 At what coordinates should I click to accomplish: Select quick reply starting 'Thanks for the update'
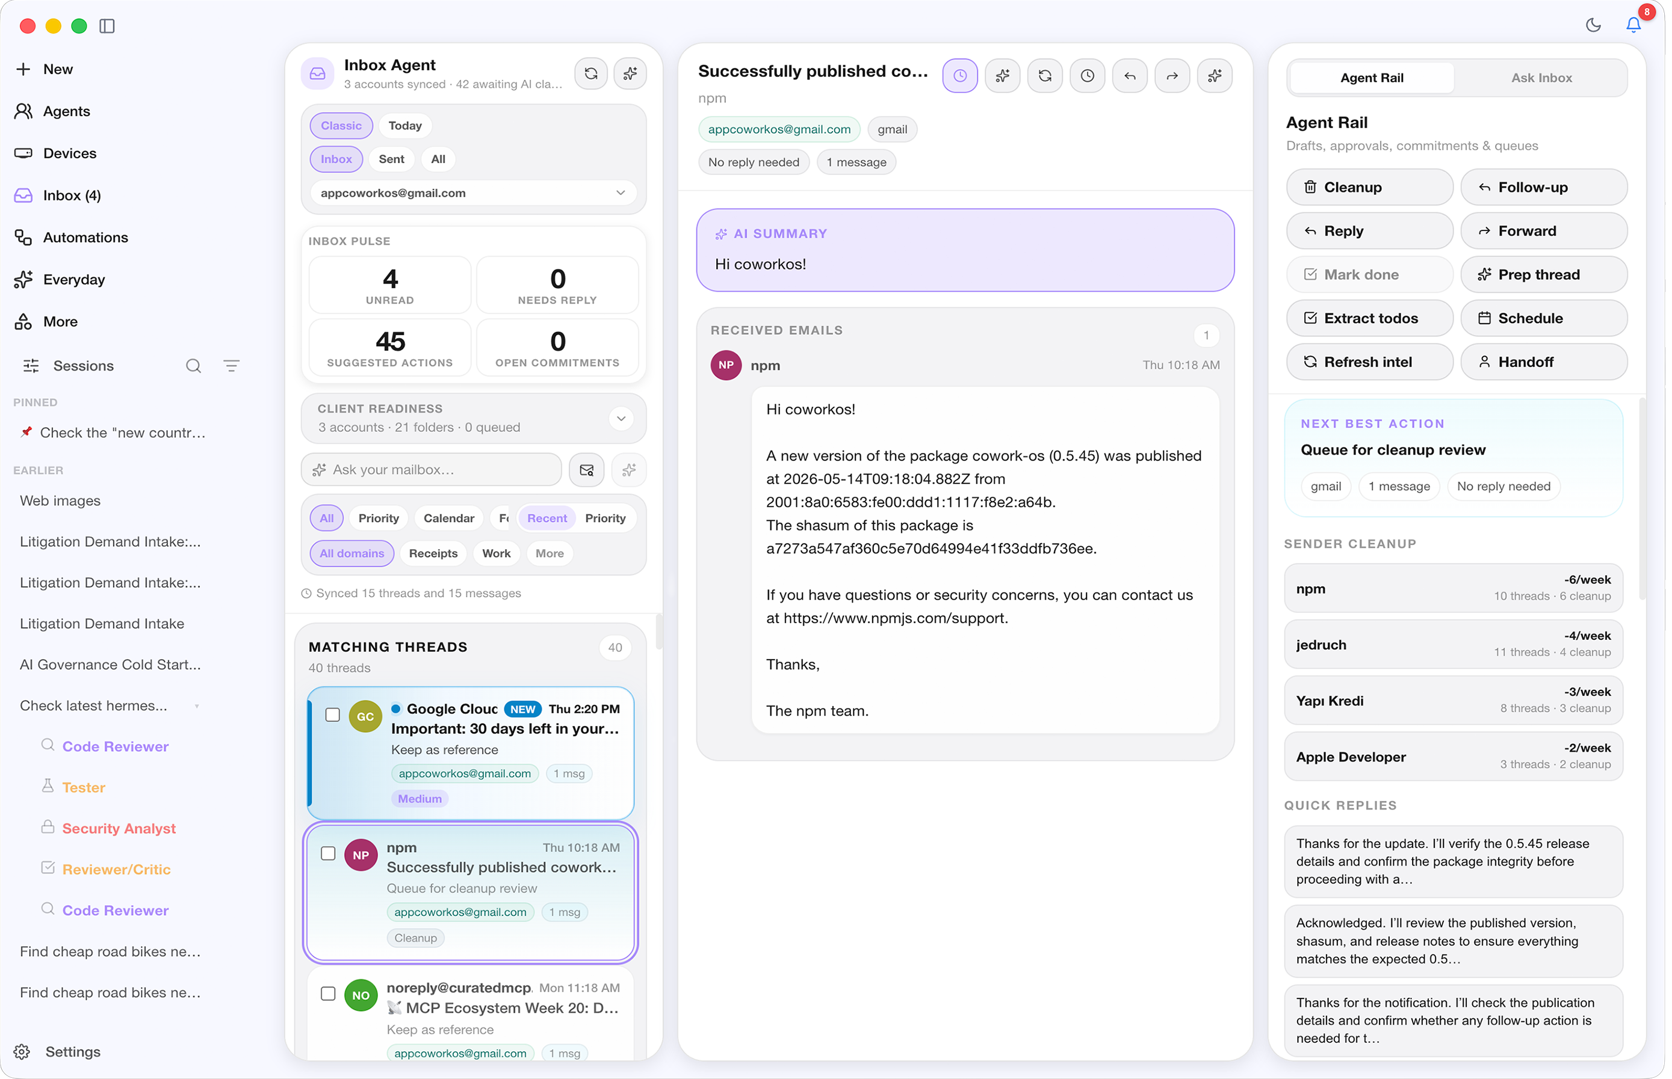1454,861
